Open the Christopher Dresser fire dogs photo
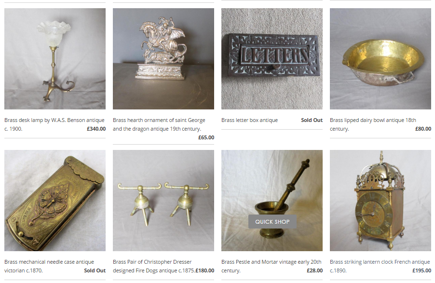This screenshot has height=283, width=435. (x=163, y=201)
